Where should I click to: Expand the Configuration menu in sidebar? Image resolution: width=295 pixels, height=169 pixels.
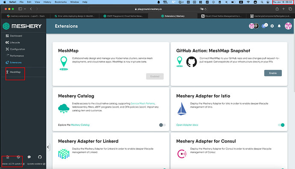(15, 49)
